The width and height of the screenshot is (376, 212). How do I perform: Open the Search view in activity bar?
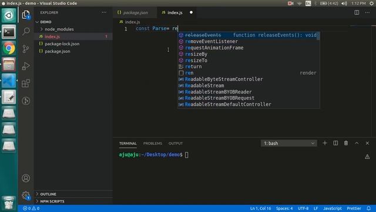(x=26, y=31)
